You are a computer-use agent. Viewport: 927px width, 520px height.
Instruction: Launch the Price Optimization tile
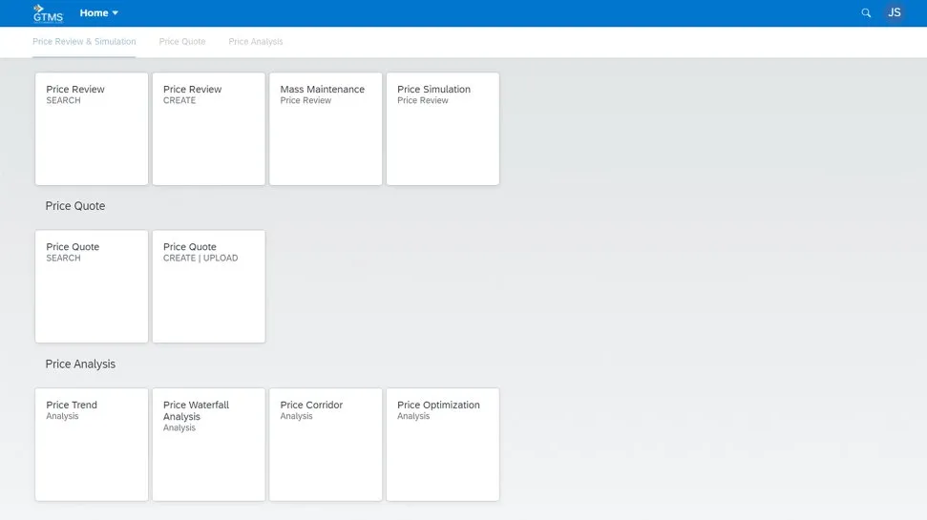pyautogui.click(x=442, y=444)
